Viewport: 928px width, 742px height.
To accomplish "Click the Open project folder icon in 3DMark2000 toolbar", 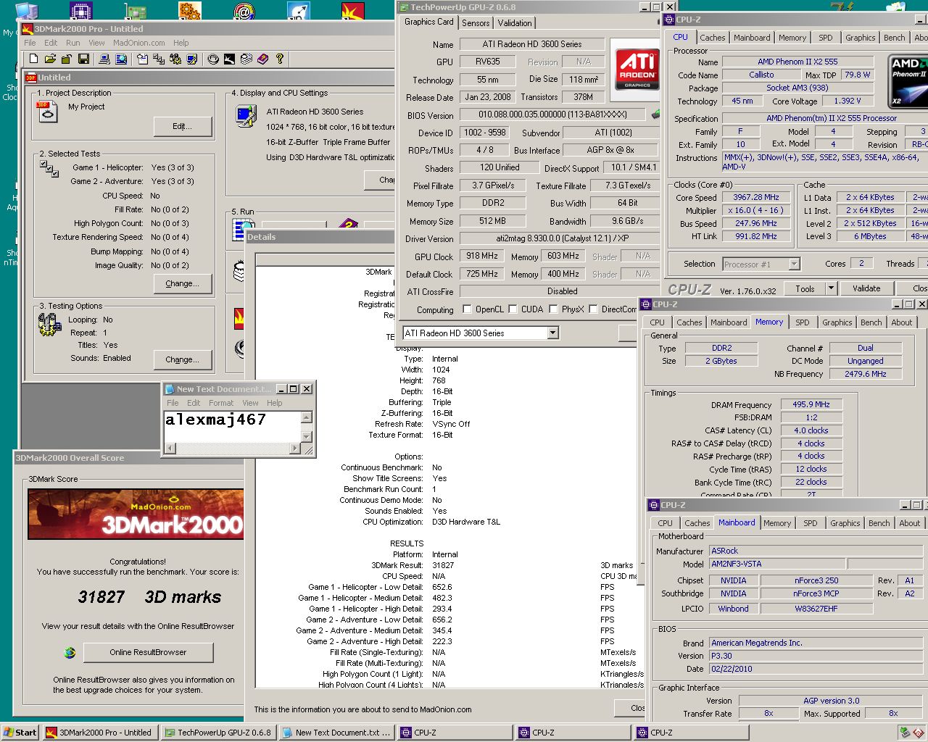I will click(50, 59).
